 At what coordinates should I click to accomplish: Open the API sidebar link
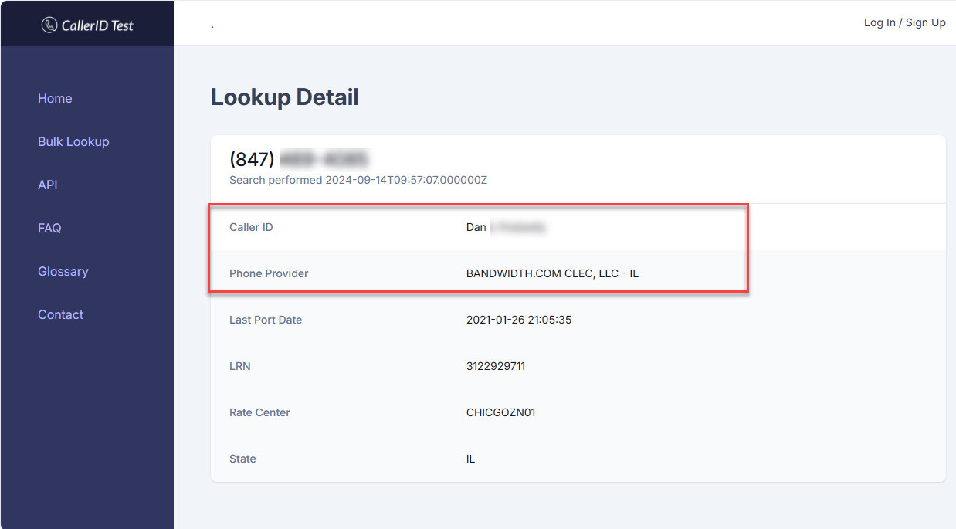tap(48, 185)
